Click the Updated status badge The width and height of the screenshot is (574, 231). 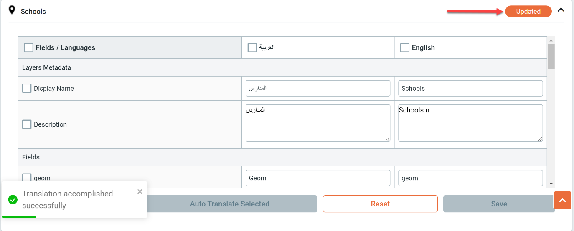pyautogui.click(x=528, y=12)
